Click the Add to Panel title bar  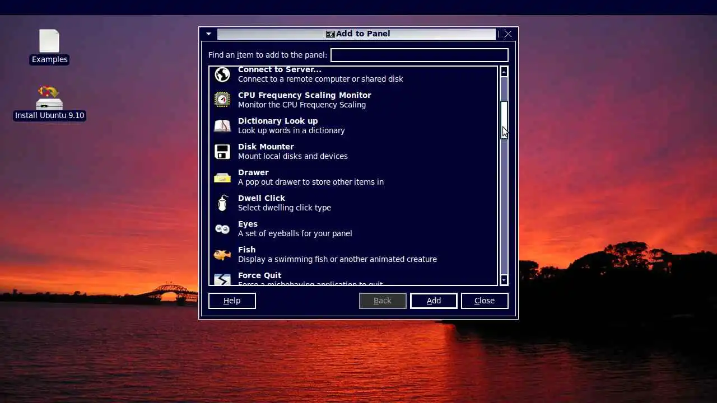coord(357,34)
